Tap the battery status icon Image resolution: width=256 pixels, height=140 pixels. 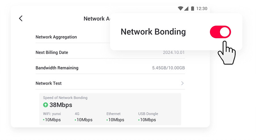pos(193,9)
